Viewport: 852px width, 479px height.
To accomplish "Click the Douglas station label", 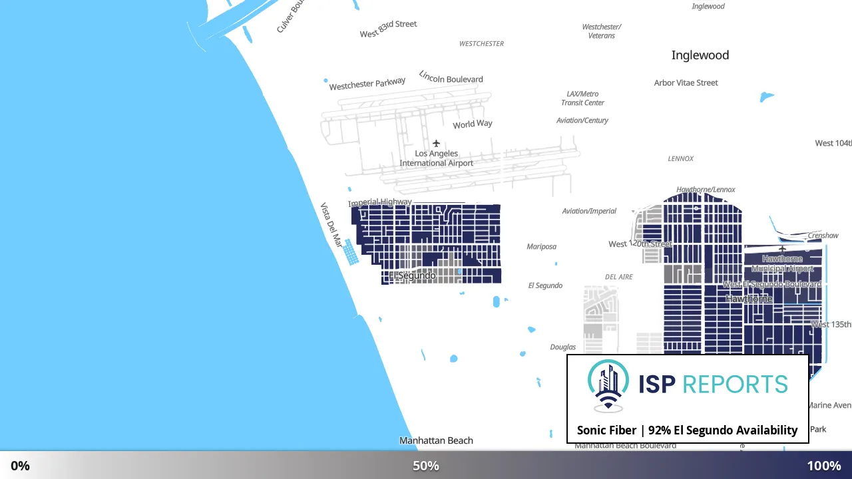I will click(x=563, y=347).
